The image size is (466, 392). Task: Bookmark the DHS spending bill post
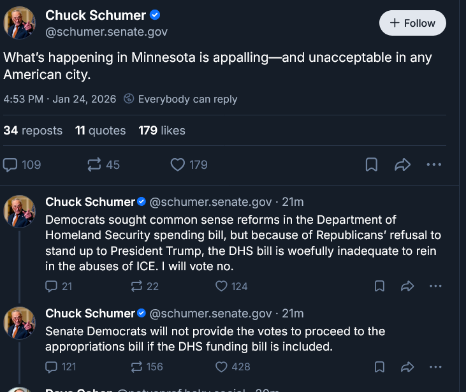(x=379, y=286)
